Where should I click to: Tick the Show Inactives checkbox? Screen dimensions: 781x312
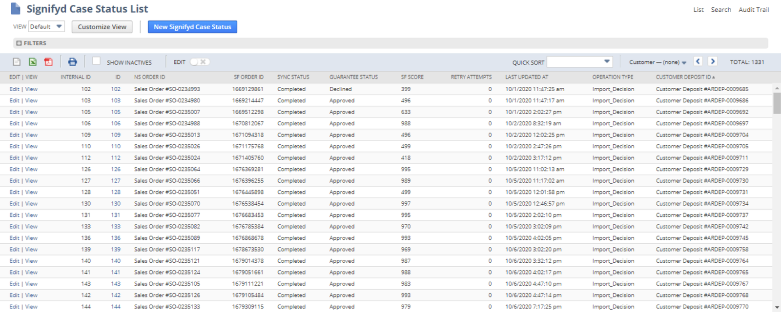click(96, 61)
